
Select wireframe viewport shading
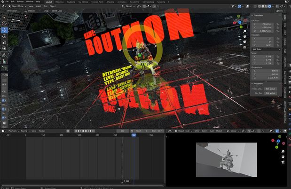tap(260, 6)
